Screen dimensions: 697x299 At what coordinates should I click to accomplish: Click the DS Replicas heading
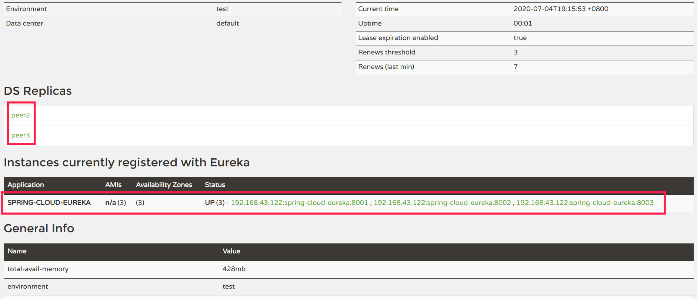pos(38,91)
